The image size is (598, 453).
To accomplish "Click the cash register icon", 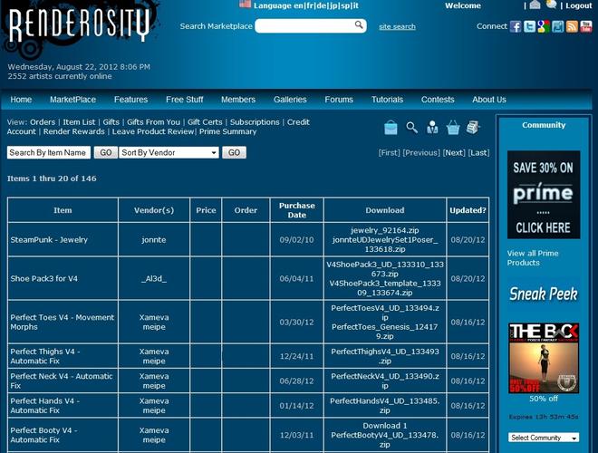I will coord(473,128).
